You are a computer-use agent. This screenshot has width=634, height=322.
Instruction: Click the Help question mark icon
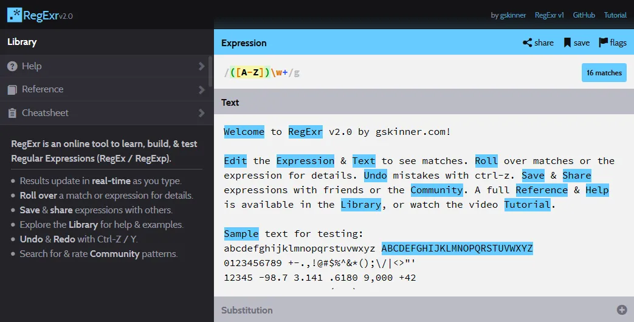tap(13, 66)
